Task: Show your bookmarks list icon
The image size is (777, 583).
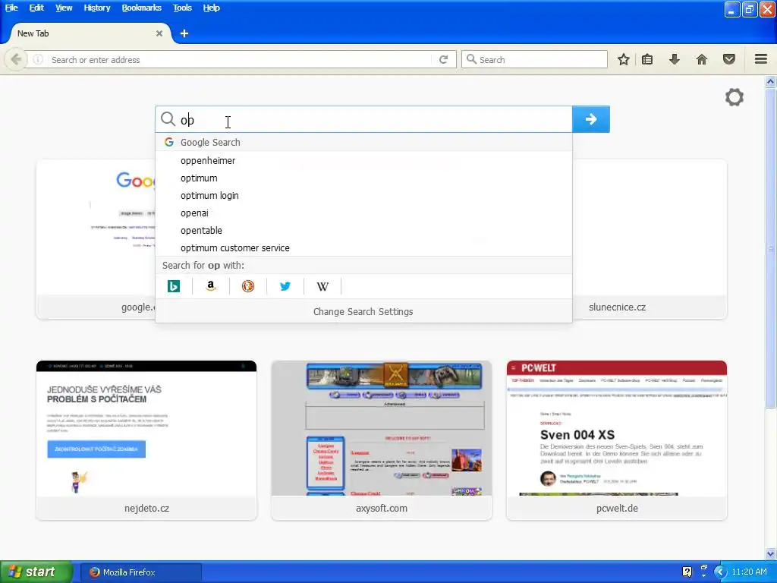Action: pos(647,59)
